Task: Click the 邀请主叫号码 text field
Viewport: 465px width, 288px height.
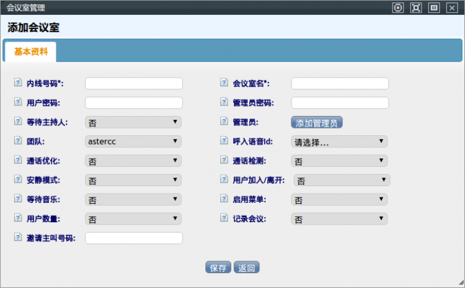Action: pyautogui.click(x=134, y=238)
